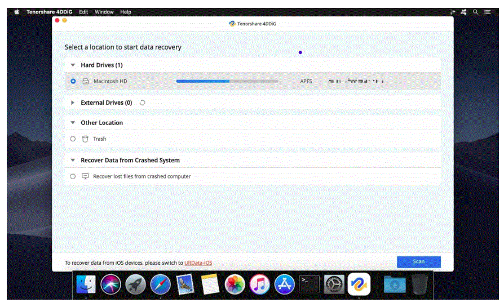Screen dimensions: 504x307
Task: Open the Edit menu
Action: click(x=83, y=12)
